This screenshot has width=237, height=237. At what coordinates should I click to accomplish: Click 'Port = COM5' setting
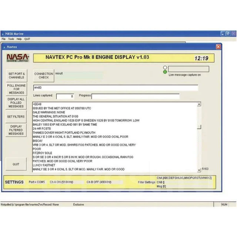click(x=37, y=182)
